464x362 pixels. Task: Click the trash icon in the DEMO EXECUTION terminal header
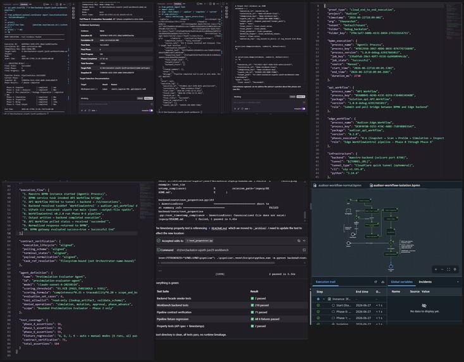60,4
